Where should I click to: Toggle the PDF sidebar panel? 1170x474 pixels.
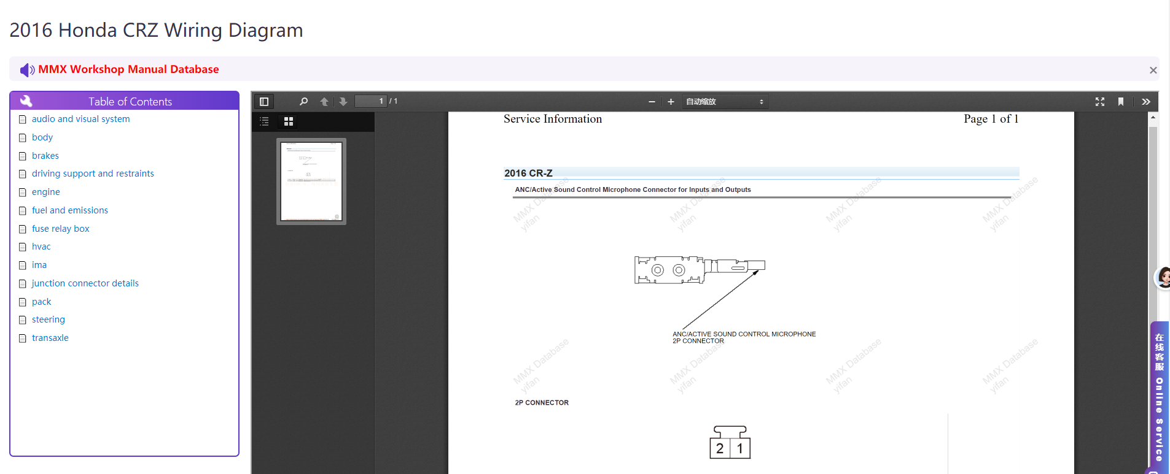click(264, 102)
